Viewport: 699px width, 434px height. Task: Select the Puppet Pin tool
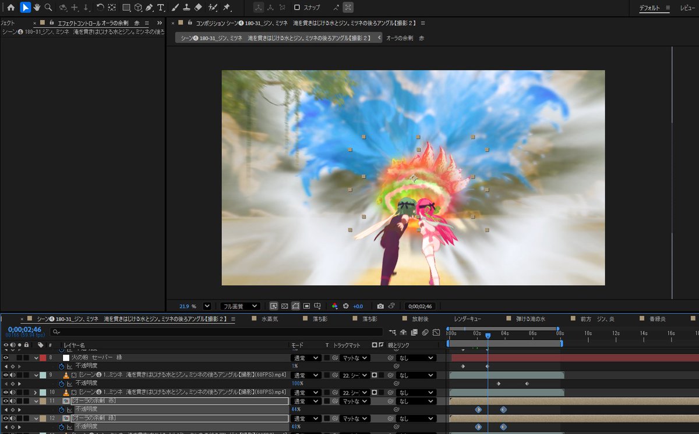click(226, 8)
